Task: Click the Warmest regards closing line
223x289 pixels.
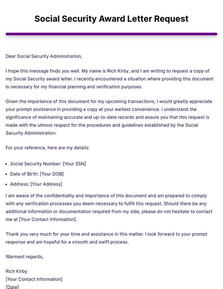Action: (24, 257)
